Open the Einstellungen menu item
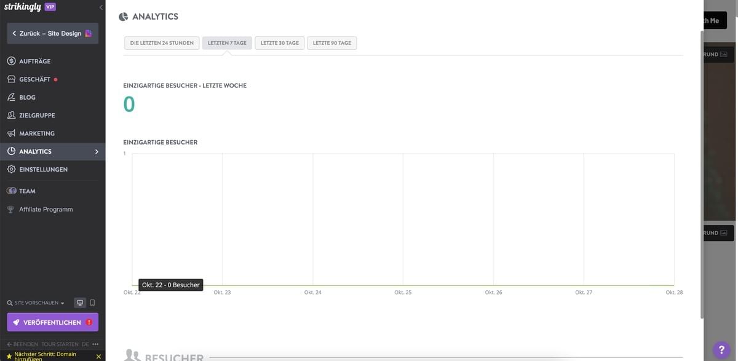 44,169
